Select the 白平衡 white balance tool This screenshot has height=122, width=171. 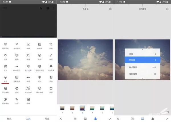40,46
